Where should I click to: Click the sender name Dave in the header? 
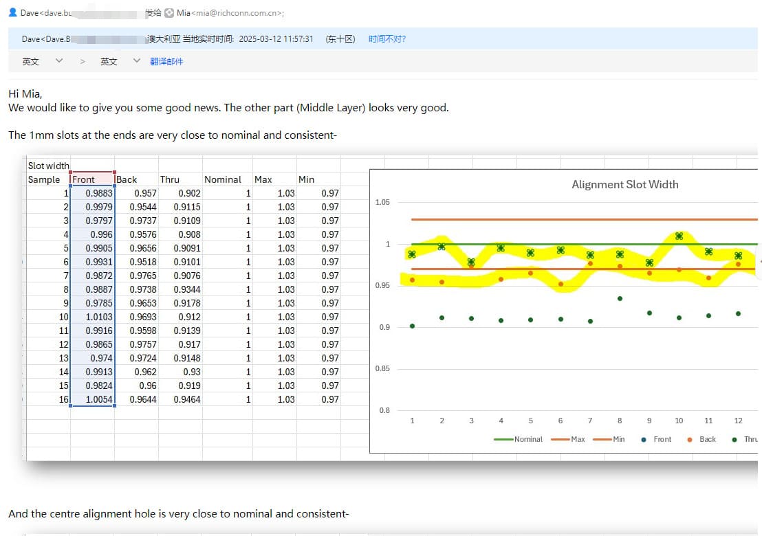[x=30, y=13]
